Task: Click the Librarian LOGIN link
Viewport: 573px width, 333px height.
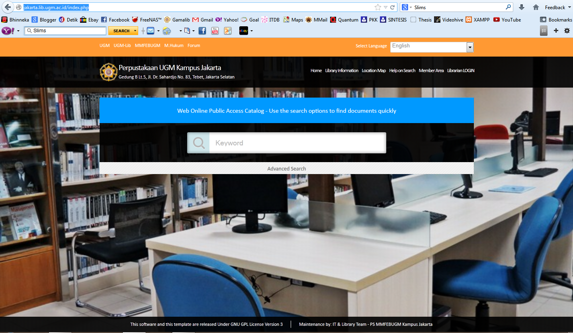Action: (x=460, y=71)
